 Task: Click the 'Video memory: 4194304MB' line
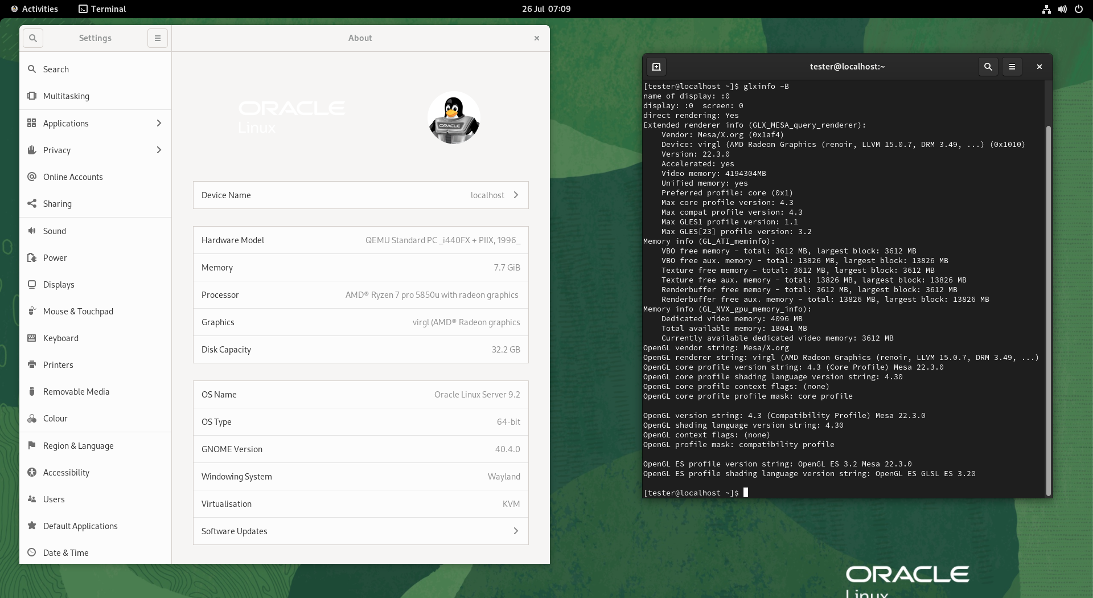(714, 174)
